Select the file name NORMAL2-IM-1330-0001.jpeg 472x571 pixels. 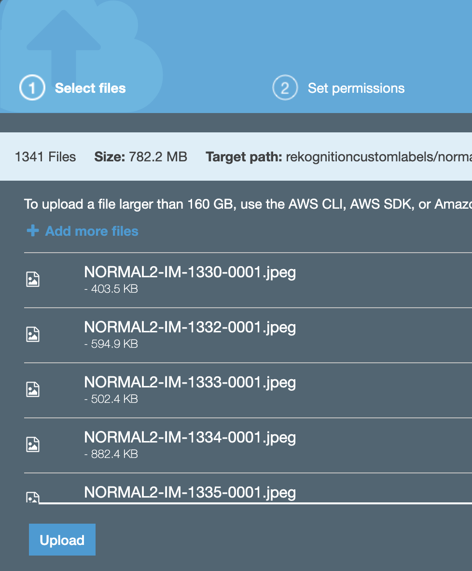point(190,272)
